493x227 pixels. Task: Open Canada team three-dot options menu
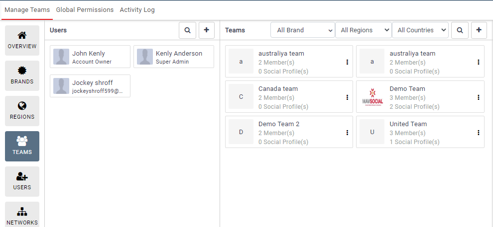coord(347,97)
